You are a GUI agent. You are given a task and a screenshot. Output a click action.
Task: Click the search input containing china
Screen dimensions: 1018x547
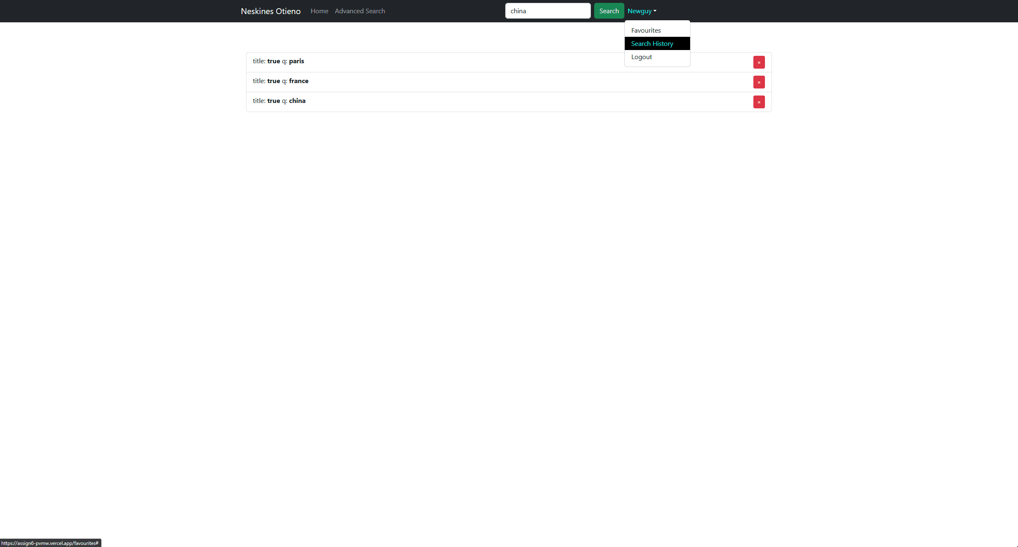click(547, 10)
